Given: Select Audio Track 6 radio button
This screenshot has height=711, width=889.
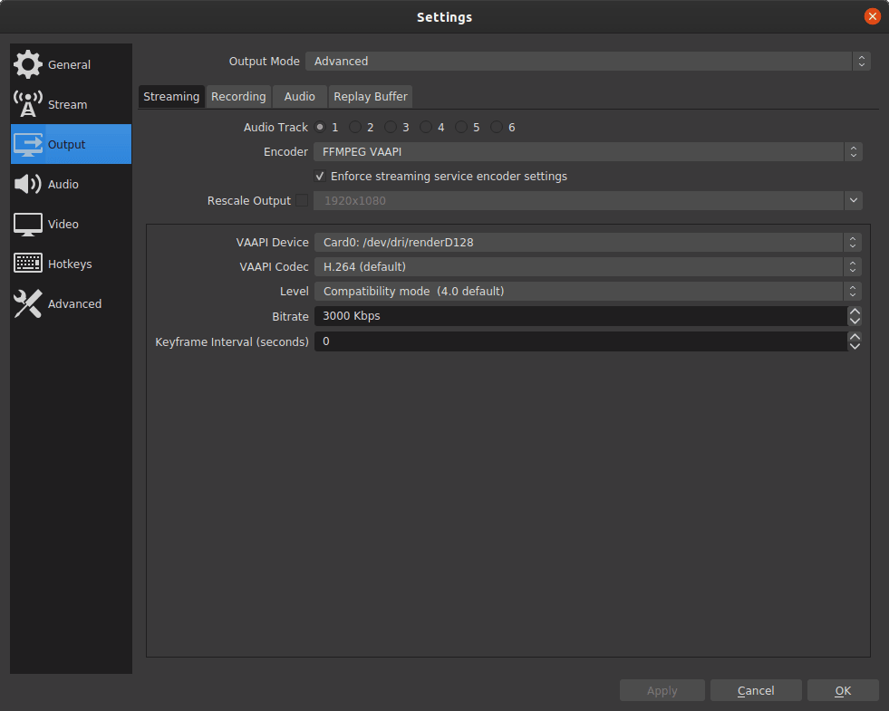Looking at the screenshot, I should coord(497,128).
